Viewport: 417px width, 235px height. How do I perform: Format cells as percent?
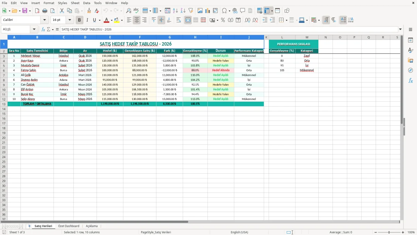[x=223, y=20]
